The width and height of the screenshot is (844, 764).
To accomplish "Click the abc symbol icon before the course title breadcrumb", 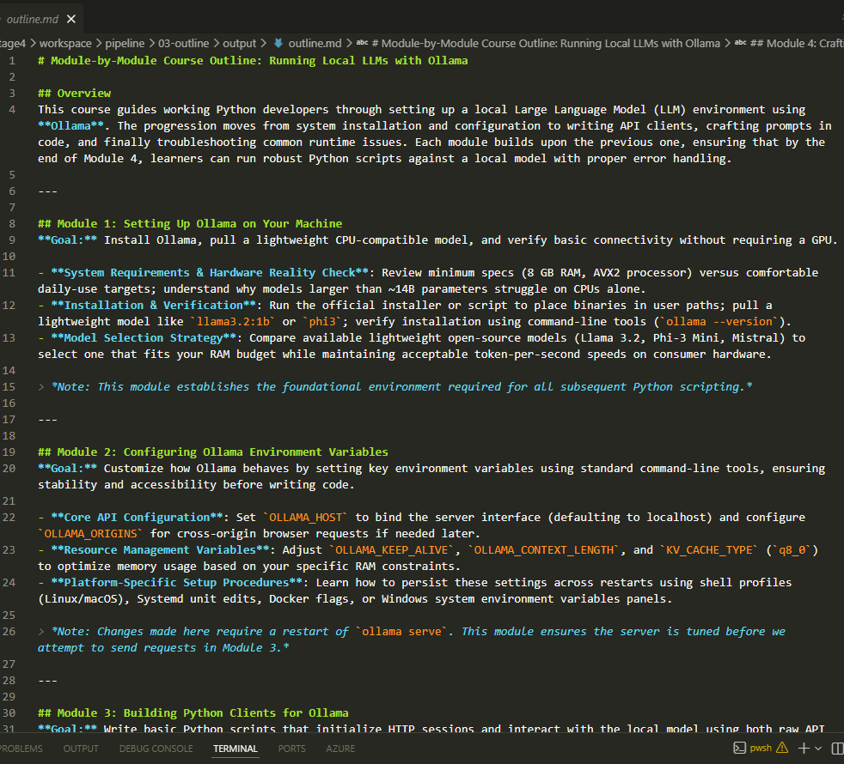I will tap(362, 43).
